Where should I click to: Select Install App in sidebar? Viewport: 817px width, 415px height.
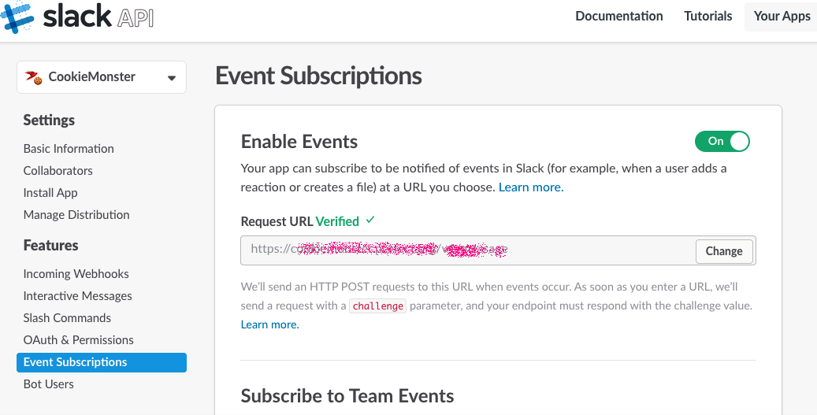pos(50,193)
